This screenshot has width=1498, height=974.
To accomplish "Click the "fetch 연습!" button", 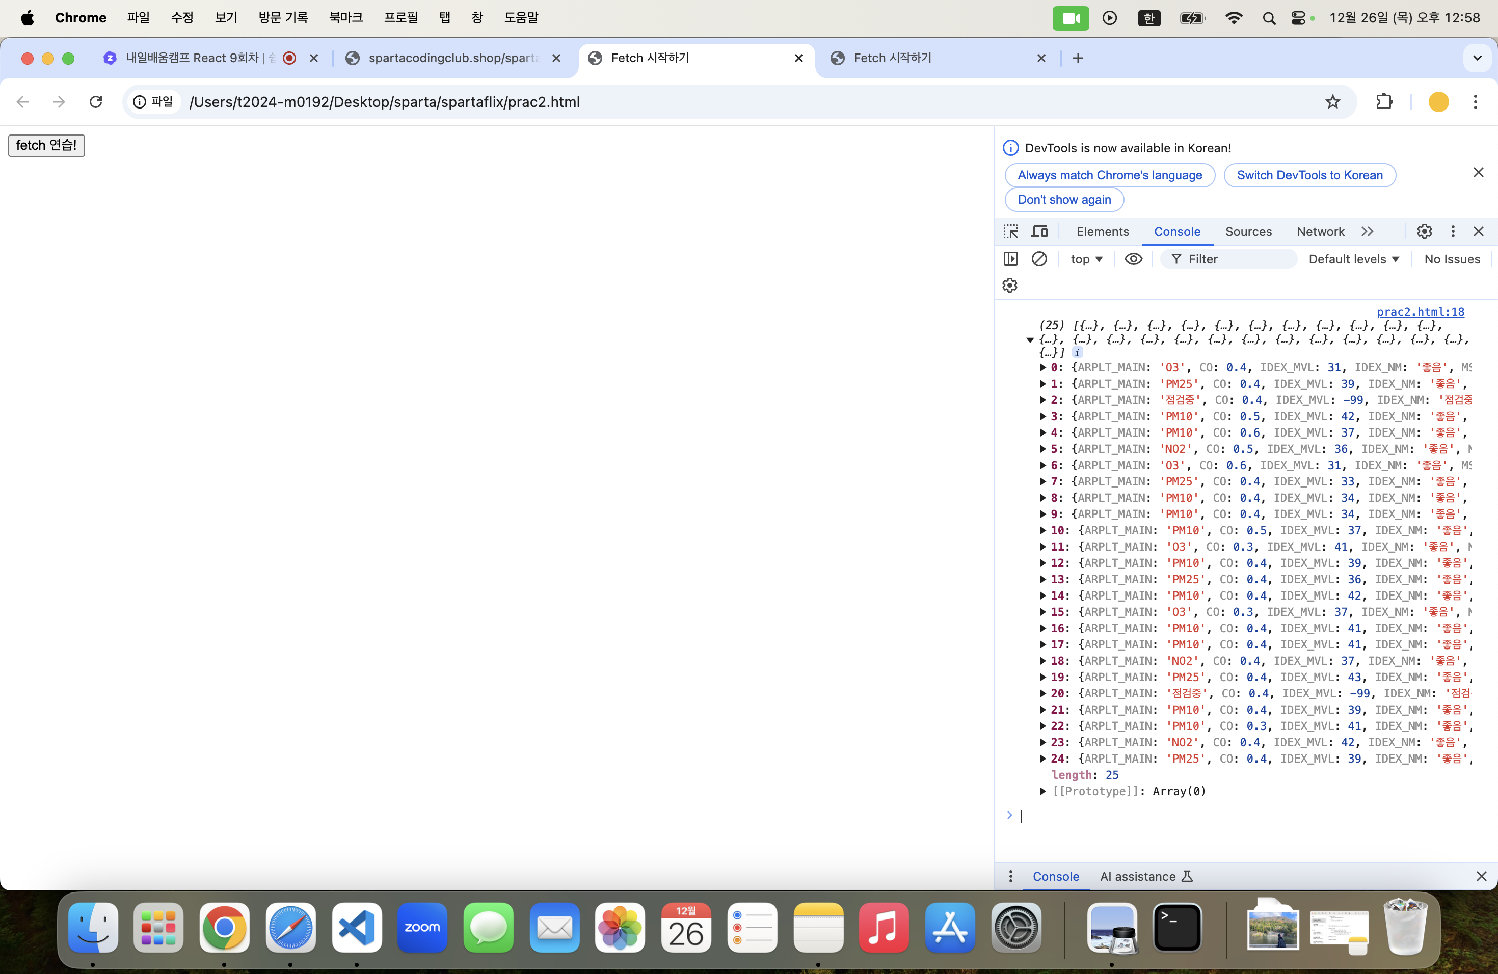I will pyautogui.click(x=46, y=145).
